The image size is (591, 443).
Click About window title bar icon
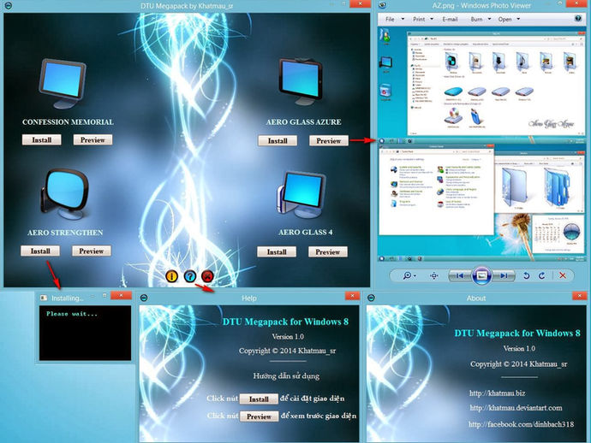tap(371, 298)
